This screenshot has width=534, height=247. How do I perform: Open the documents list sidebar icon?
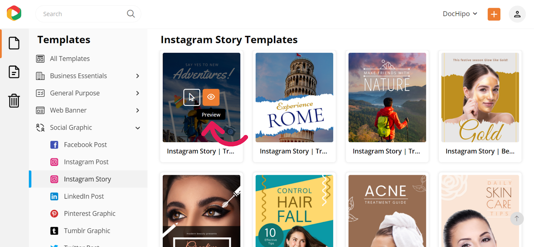14,72
